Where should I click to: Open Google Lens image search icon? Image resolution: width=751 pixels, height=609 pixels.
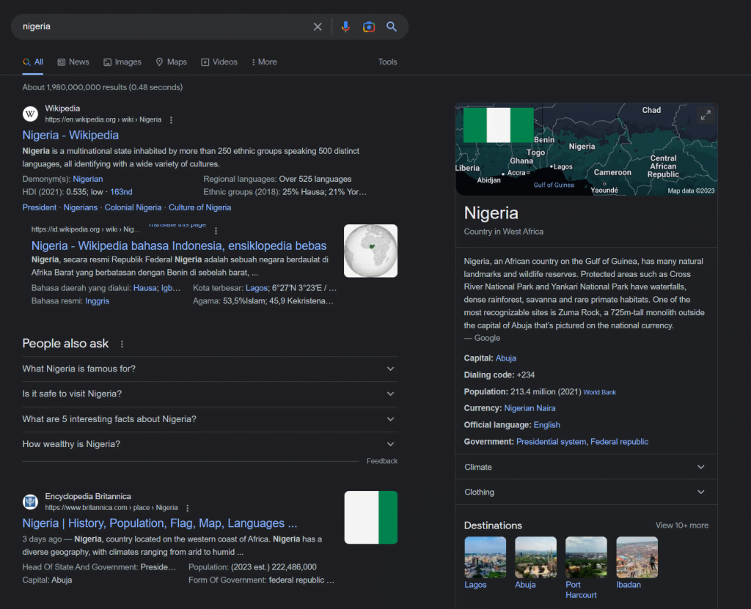pos(369,26)
